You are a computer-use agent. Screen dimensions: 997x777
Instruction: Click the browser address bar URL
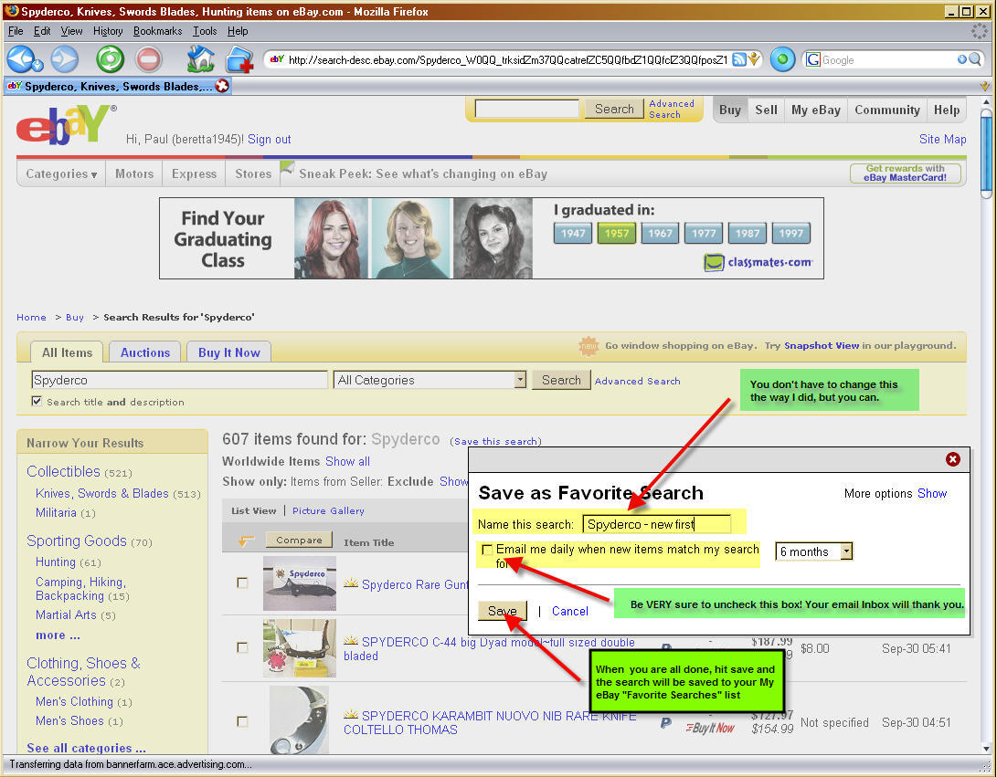[x=507, y=59]
